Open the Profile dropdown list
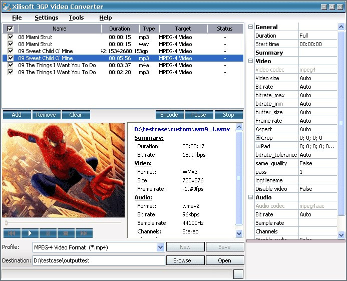Viewport: 347px width, 281px height. point(160,247)
